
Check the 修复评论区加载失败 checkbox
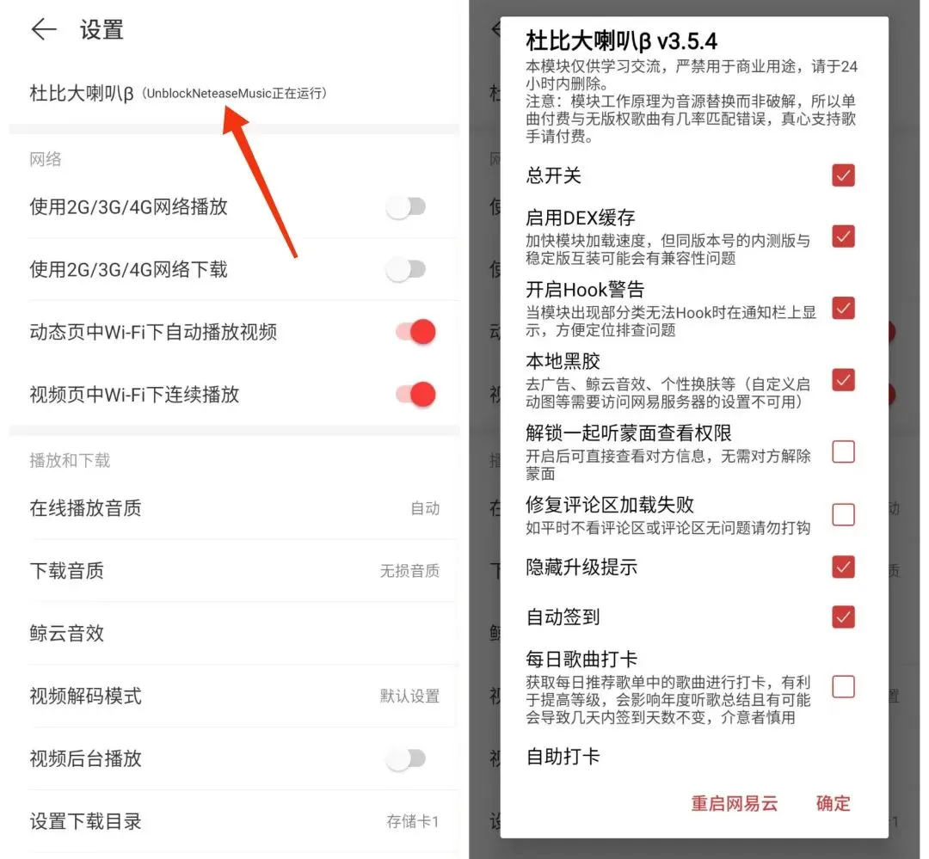pos(843,514)
